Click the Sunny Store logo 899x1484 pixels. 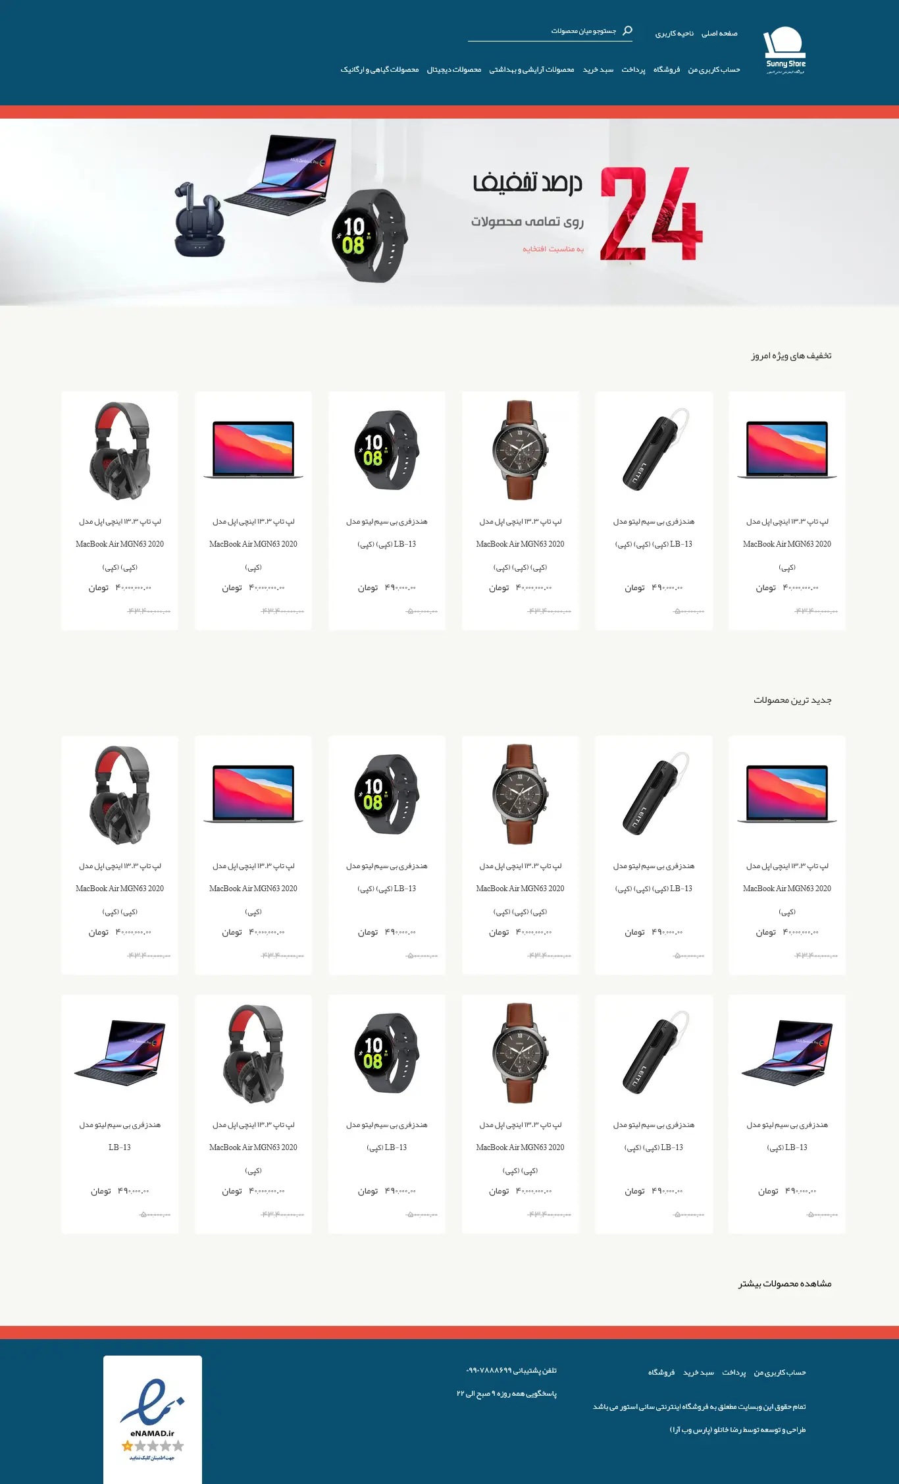[x=784, y=51]
